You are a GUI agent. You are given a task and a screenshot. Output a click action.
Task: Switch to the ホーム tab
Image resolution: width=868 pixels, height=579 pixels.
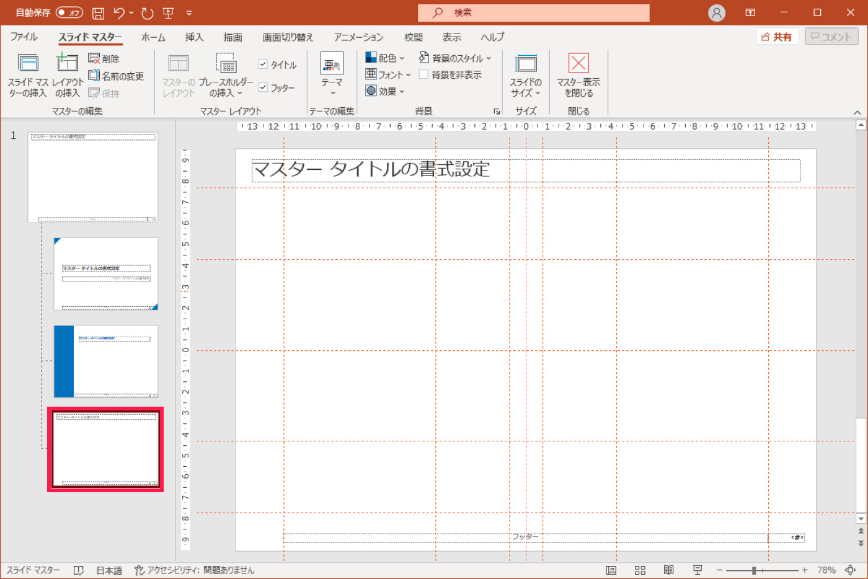pyautogui.click(x=153, y=37)
